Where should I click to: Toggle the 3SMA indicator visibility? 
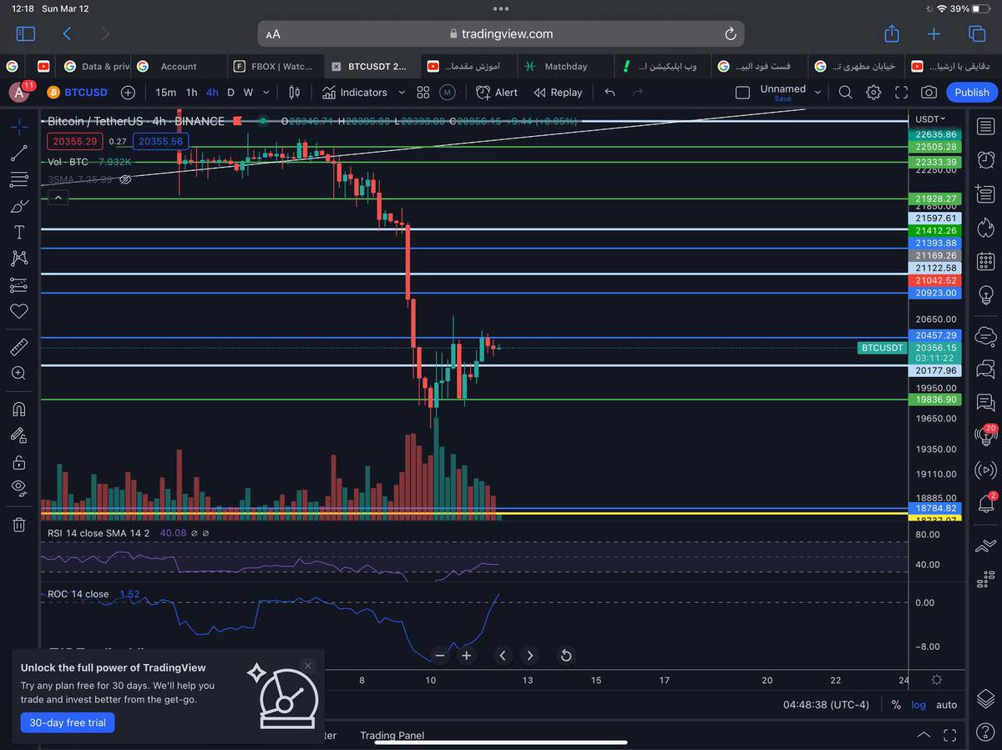coord(126,179)
